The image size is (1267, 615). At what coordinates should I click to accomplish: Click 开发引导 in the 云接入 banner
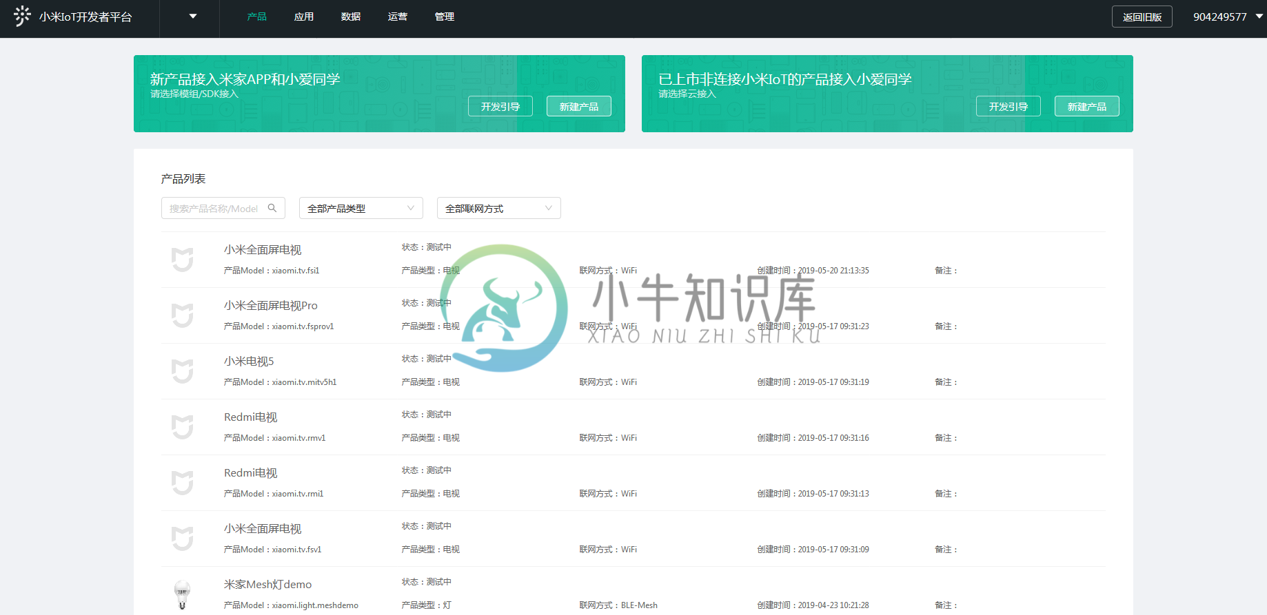point(1008,106)
